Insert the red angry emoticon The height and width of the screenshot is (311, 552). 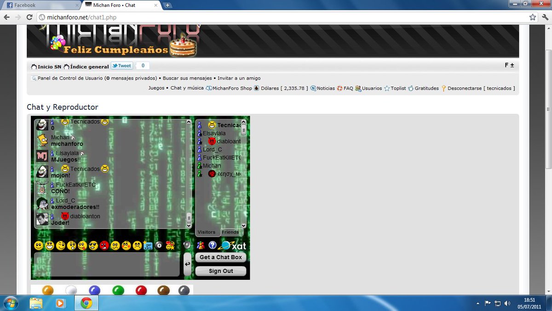point(104,245)
